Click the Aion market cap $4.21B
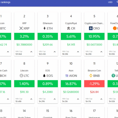Viewport: 118px width, 118px height. [65, 101]
